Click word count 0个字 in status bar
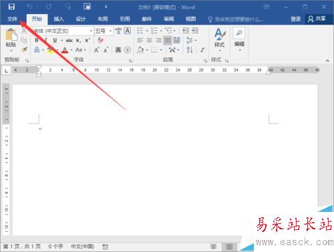334x252 pixels. pos(55,247)
